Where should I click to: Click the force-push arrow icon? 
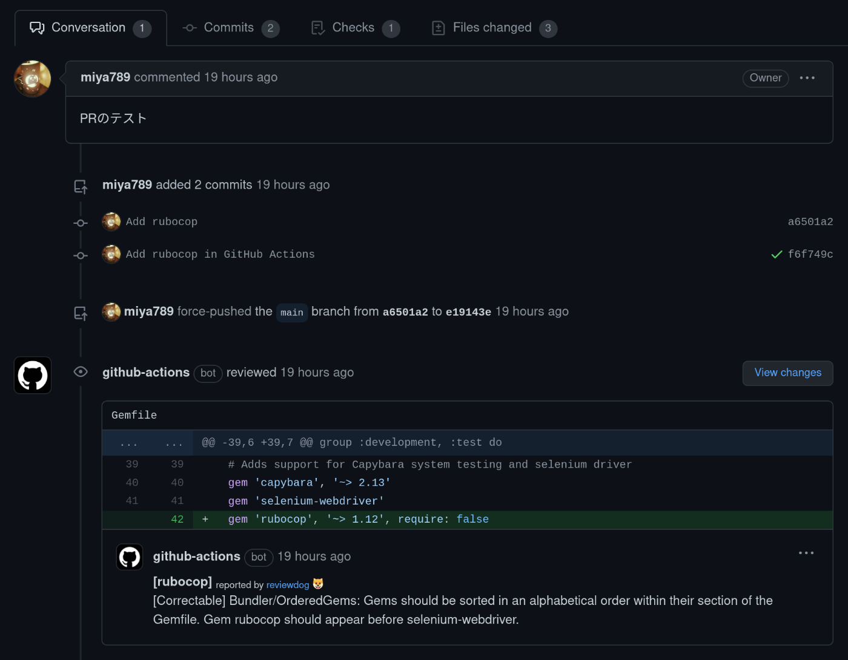[81, 312]
